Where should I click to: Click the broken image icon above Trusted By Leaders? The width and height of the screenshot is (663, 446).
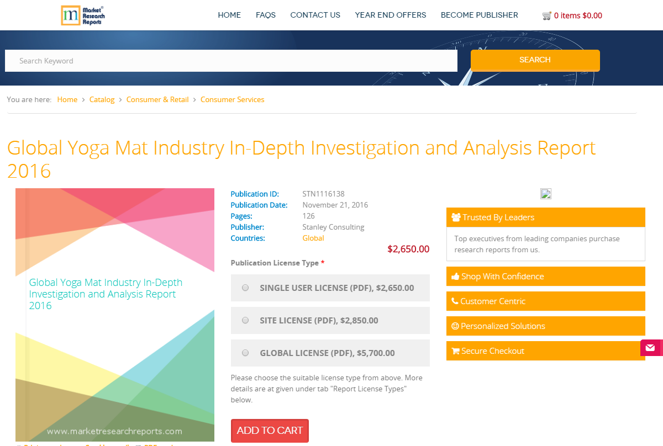(x=545, y=194)
